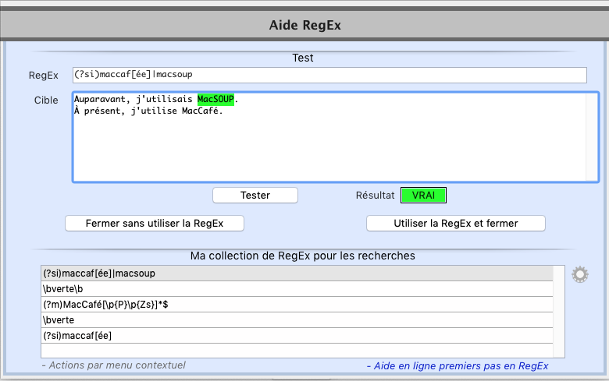Viewport: 609px width, 381px height.
Task: Select collection row (?si)maccaf[ée]|macsoup
Action: 297,273
